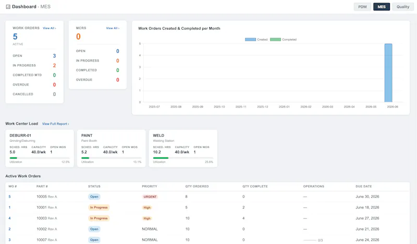
Task: Click part number 10005 Rev A
Action: 47,197
